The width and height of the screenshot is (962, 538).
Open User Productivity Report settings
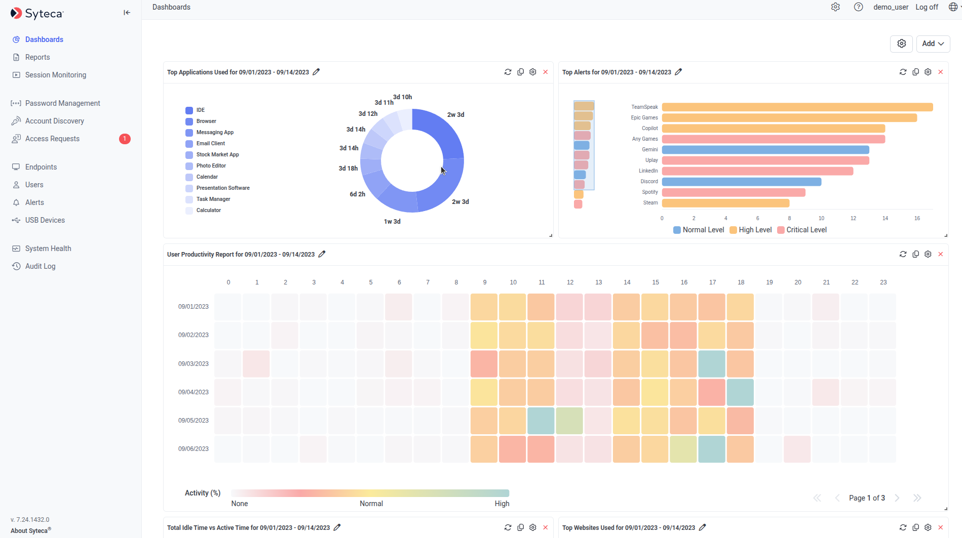(928, 254)
